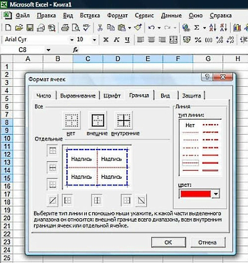Click the ОК button
This screenshot has width=248, height=263.
click(x=168, y=243)
